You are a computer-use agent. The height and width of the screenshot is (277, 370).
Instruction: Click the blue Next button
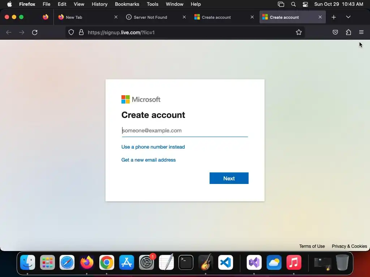pos(229,178)
